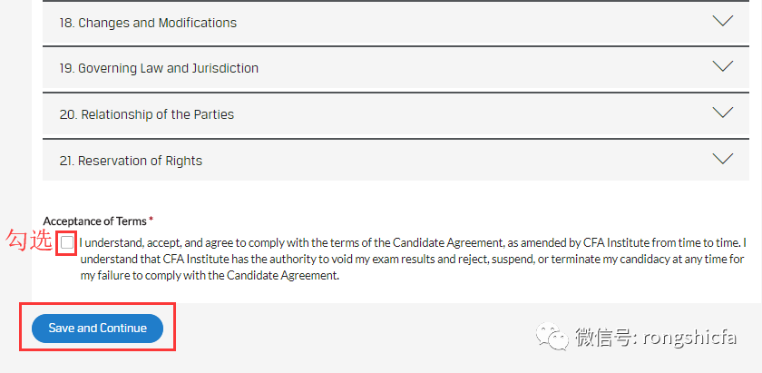Click the red required asterisk
The height and width of the screenshot is (373, 762).
pyautogui.click(x=151, y=220)
